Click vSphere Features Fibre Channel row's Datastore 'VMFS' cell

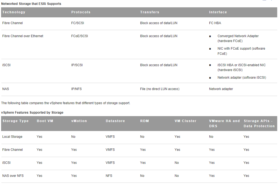[x=110, y=150]
